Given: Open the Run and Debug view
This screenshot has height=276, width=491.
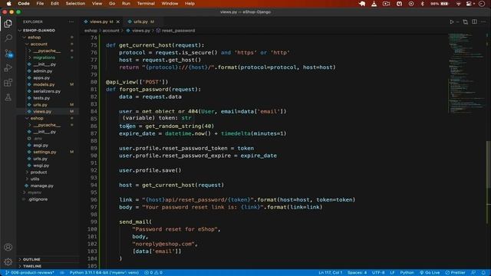Looking at the screenshot, I should pyautogui.click(x=8, y=68).
